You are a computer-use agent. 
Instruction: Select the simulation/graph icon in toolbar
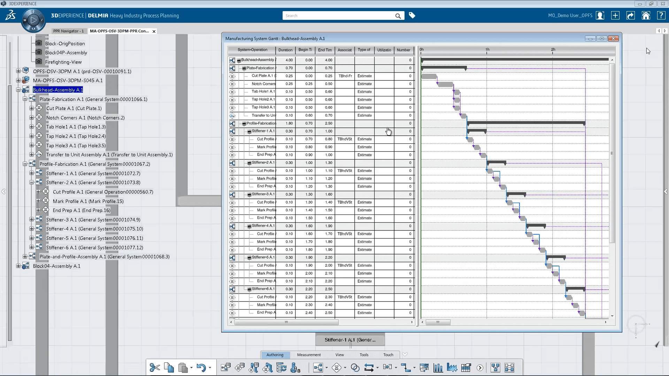pyautogui.click(x=452, y=367)
